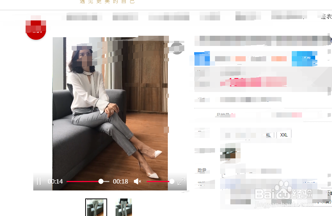Open the first selected product thumbnail
332x216 pixels.
96,207
